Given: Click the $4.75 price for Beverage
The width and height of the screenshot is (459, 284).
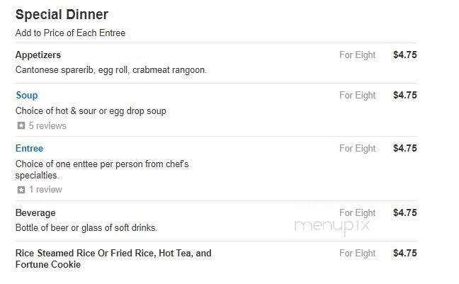Looking at the screenshot, I should click(404, 212).
